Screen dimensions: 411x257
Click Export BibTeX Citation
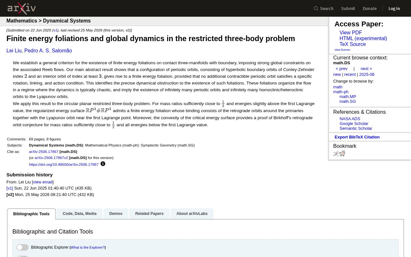pos(357,137)
